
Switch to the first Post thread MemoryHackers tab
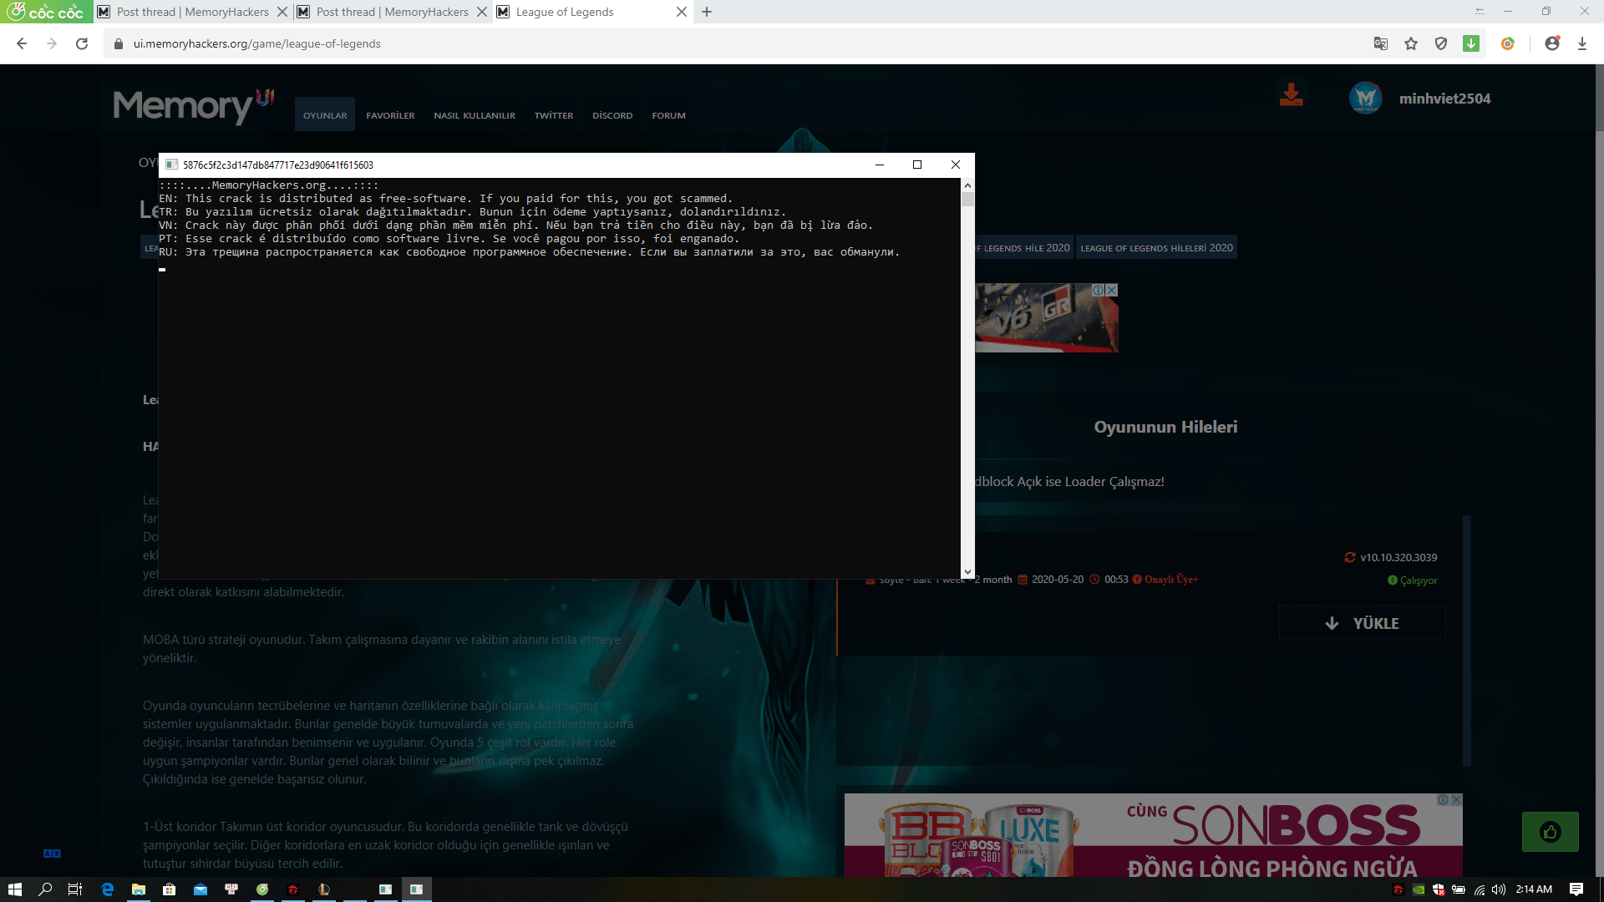click(x=192, y=12)
